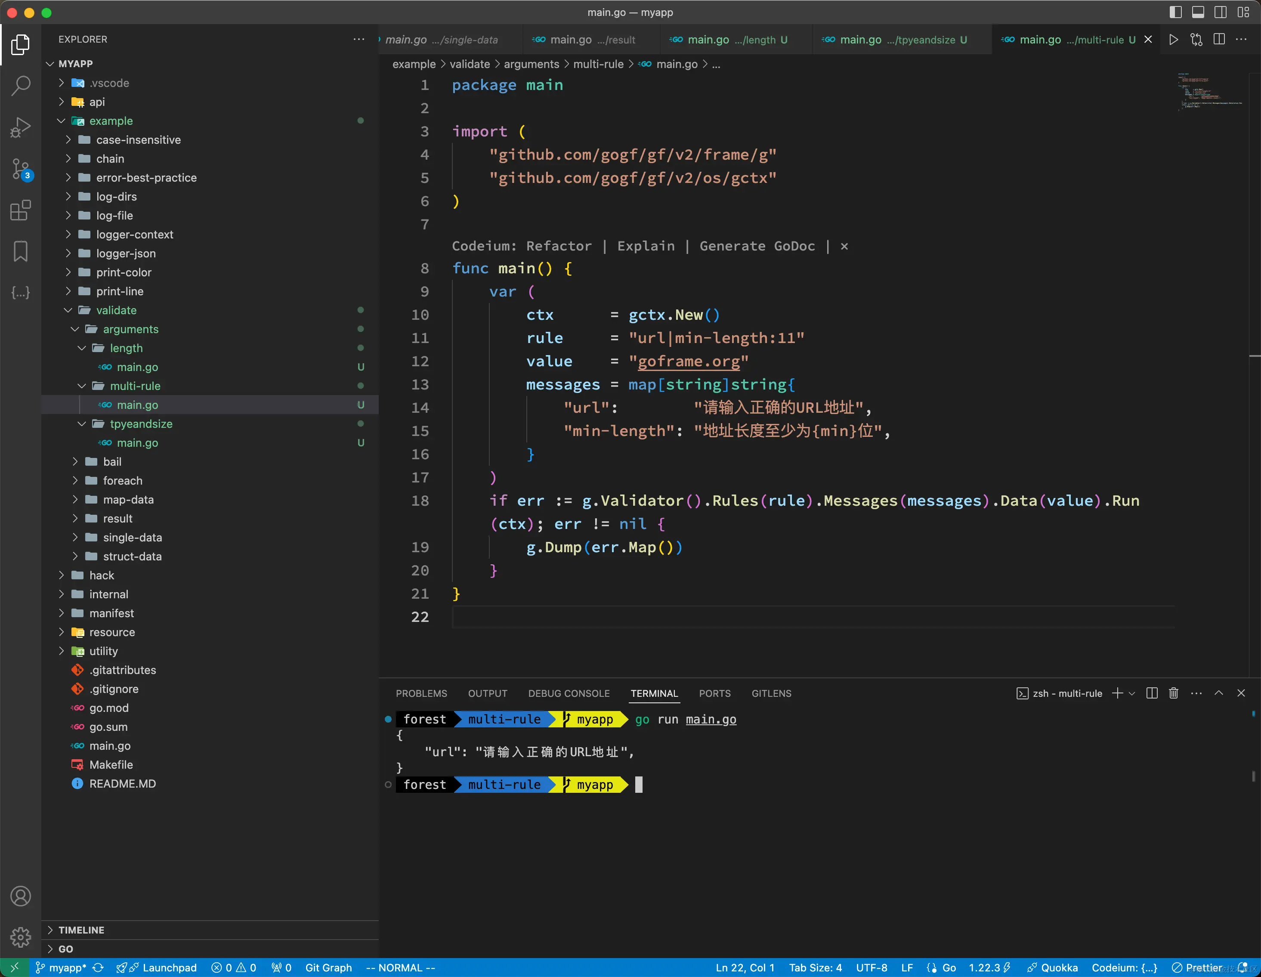1261x977 pixels.
Task: Expand the bail folder
Action: click(x=75, y=462)
